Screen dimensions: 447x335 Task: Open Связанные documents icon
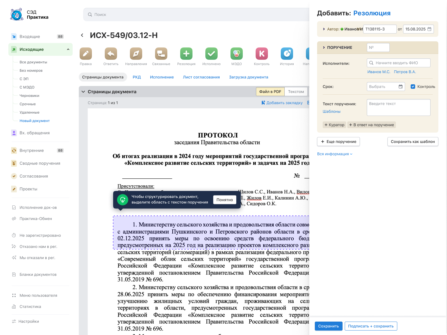pyautogui.click(x=161, y=54)
